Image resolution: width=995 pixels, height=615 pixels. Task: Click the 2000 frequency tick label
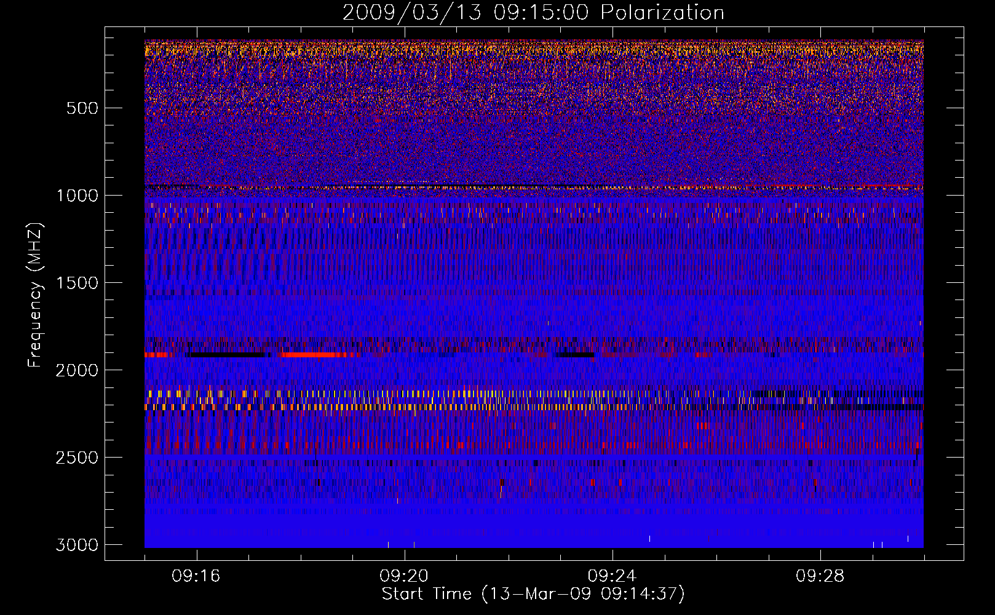77,370
